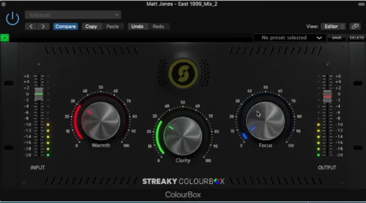Click the Focus knob

pos(266,121)
